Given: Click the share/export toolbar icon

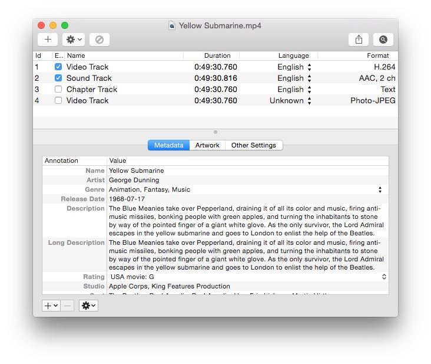Looking at the screenshot, I should (359, 40).
